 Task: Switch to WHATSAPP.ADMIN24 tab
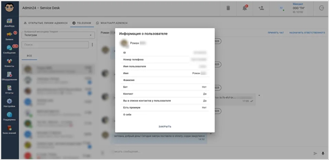click(x=112, y=23)
